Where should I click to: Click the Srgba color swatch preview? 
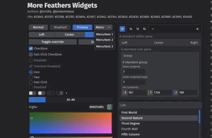[x=110, y=107]
